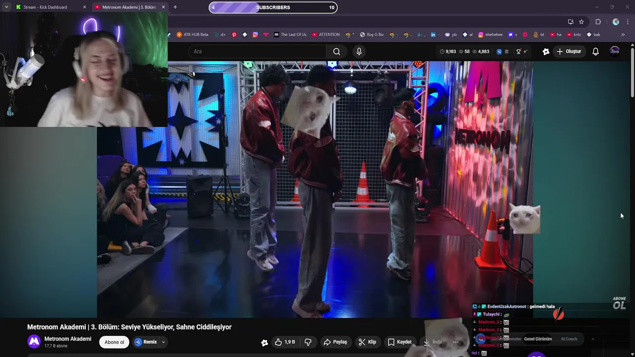Open the tab search dropdown arrow
Image resolution: width=635 pixels, height=357 pixels.
pyautogui.click(x=6, y=7)
